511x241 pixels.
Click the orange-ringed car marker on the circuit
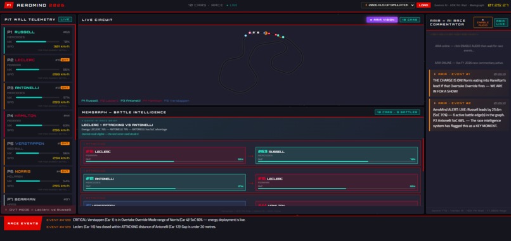[265, 33]
